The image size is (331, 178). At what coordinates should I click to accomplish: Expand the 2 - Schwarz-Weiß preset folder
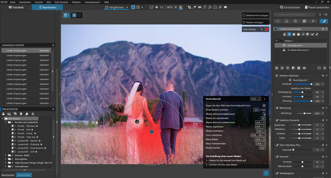[6, 155]
